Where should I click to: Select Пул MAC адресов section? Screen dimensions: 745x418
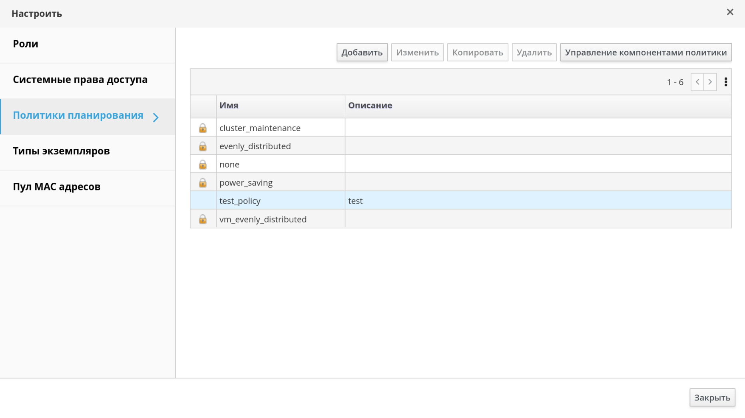[x=57, y=187]
